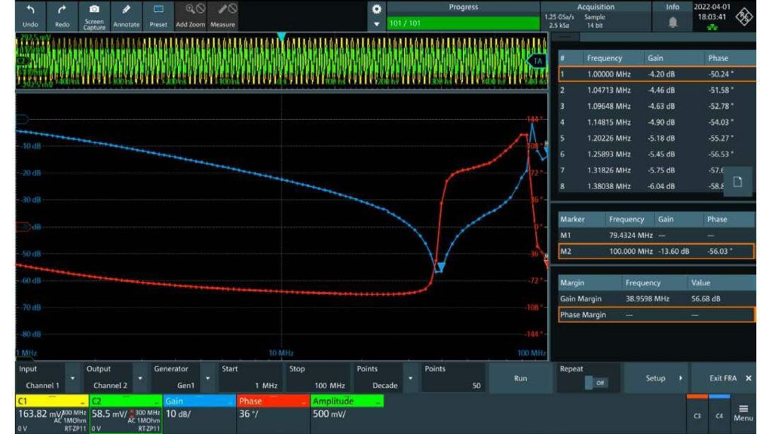The width and height of the screenshot is (772, 434).
Task: Take a Screen Capture
Action: pyautogui.click(x=94, y=14)
